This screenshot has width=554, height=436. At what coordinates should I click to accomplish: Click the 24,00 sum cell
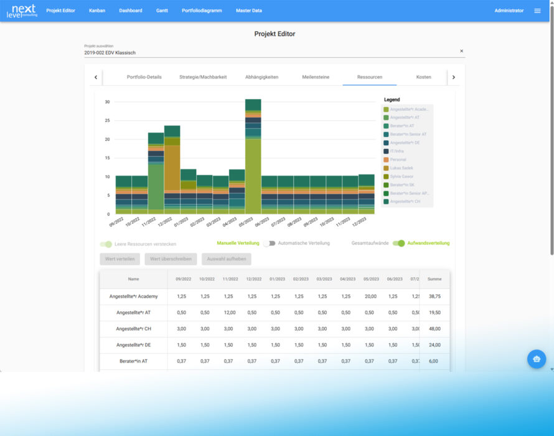(x=434, y=345)
